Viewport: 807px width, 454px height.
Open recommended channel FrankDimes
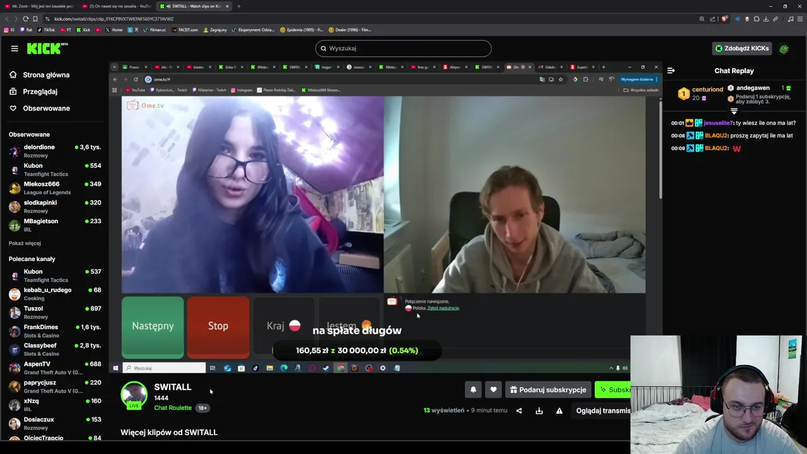[55, 331]
